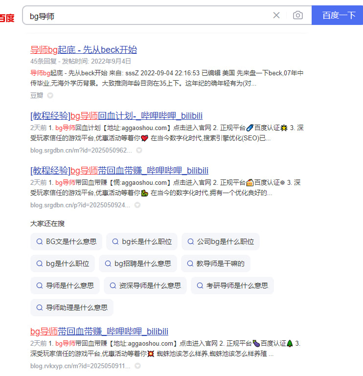
Task: Search related query 教导师是干嘛的
Action: [x=216, y=264]
